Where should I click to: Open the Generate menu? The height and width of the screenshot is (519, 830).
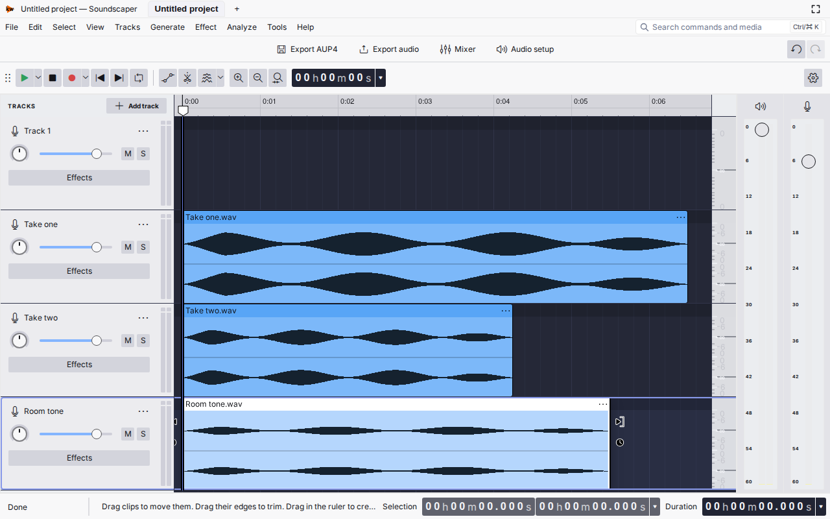167,27
